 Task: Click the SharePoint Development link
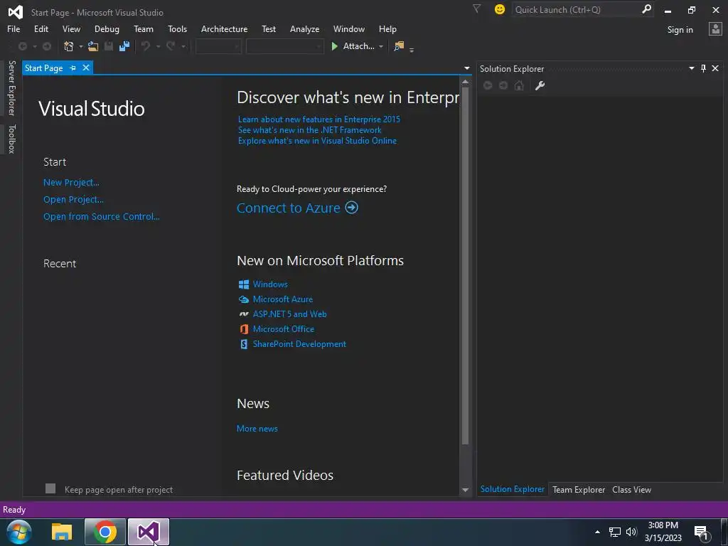[x=299, y=344]
